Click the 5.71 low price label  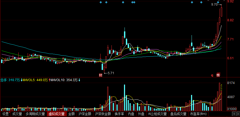pyautogui.click(x=111, y=73)
